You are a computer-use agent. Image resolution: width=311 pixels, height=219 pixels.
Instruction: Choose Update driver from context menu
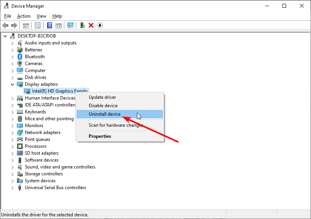pyautogui.click(x=120, y=97)
